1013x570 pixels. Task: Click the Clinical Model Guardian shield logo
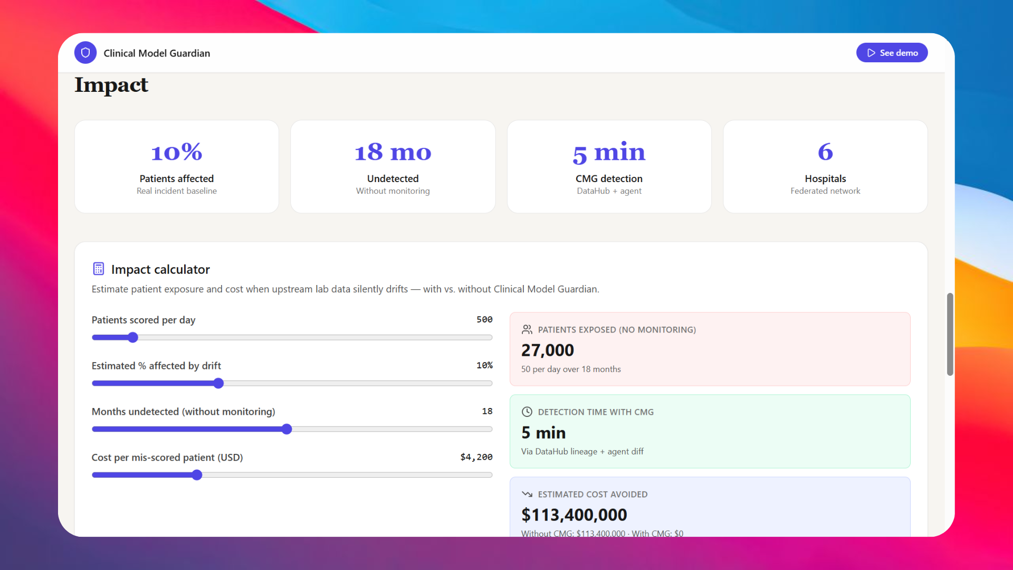click(x=85, y=53)
